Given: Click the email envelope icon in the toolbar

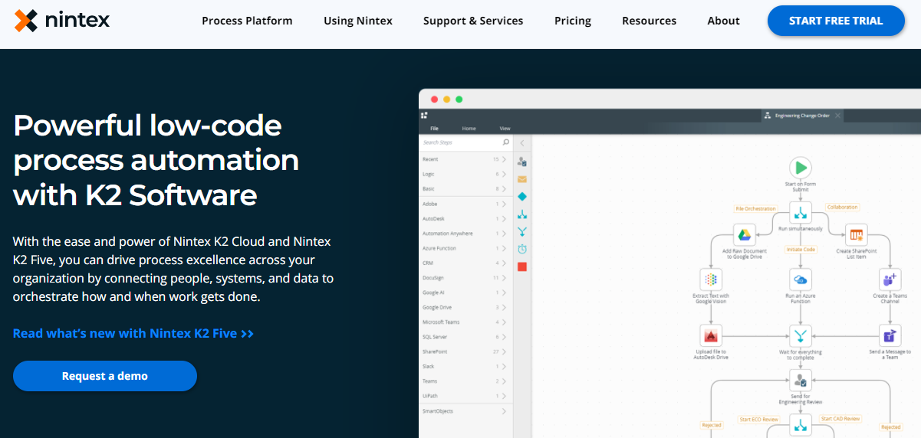Looking at the screenshot, I should (x=522, y=179).
